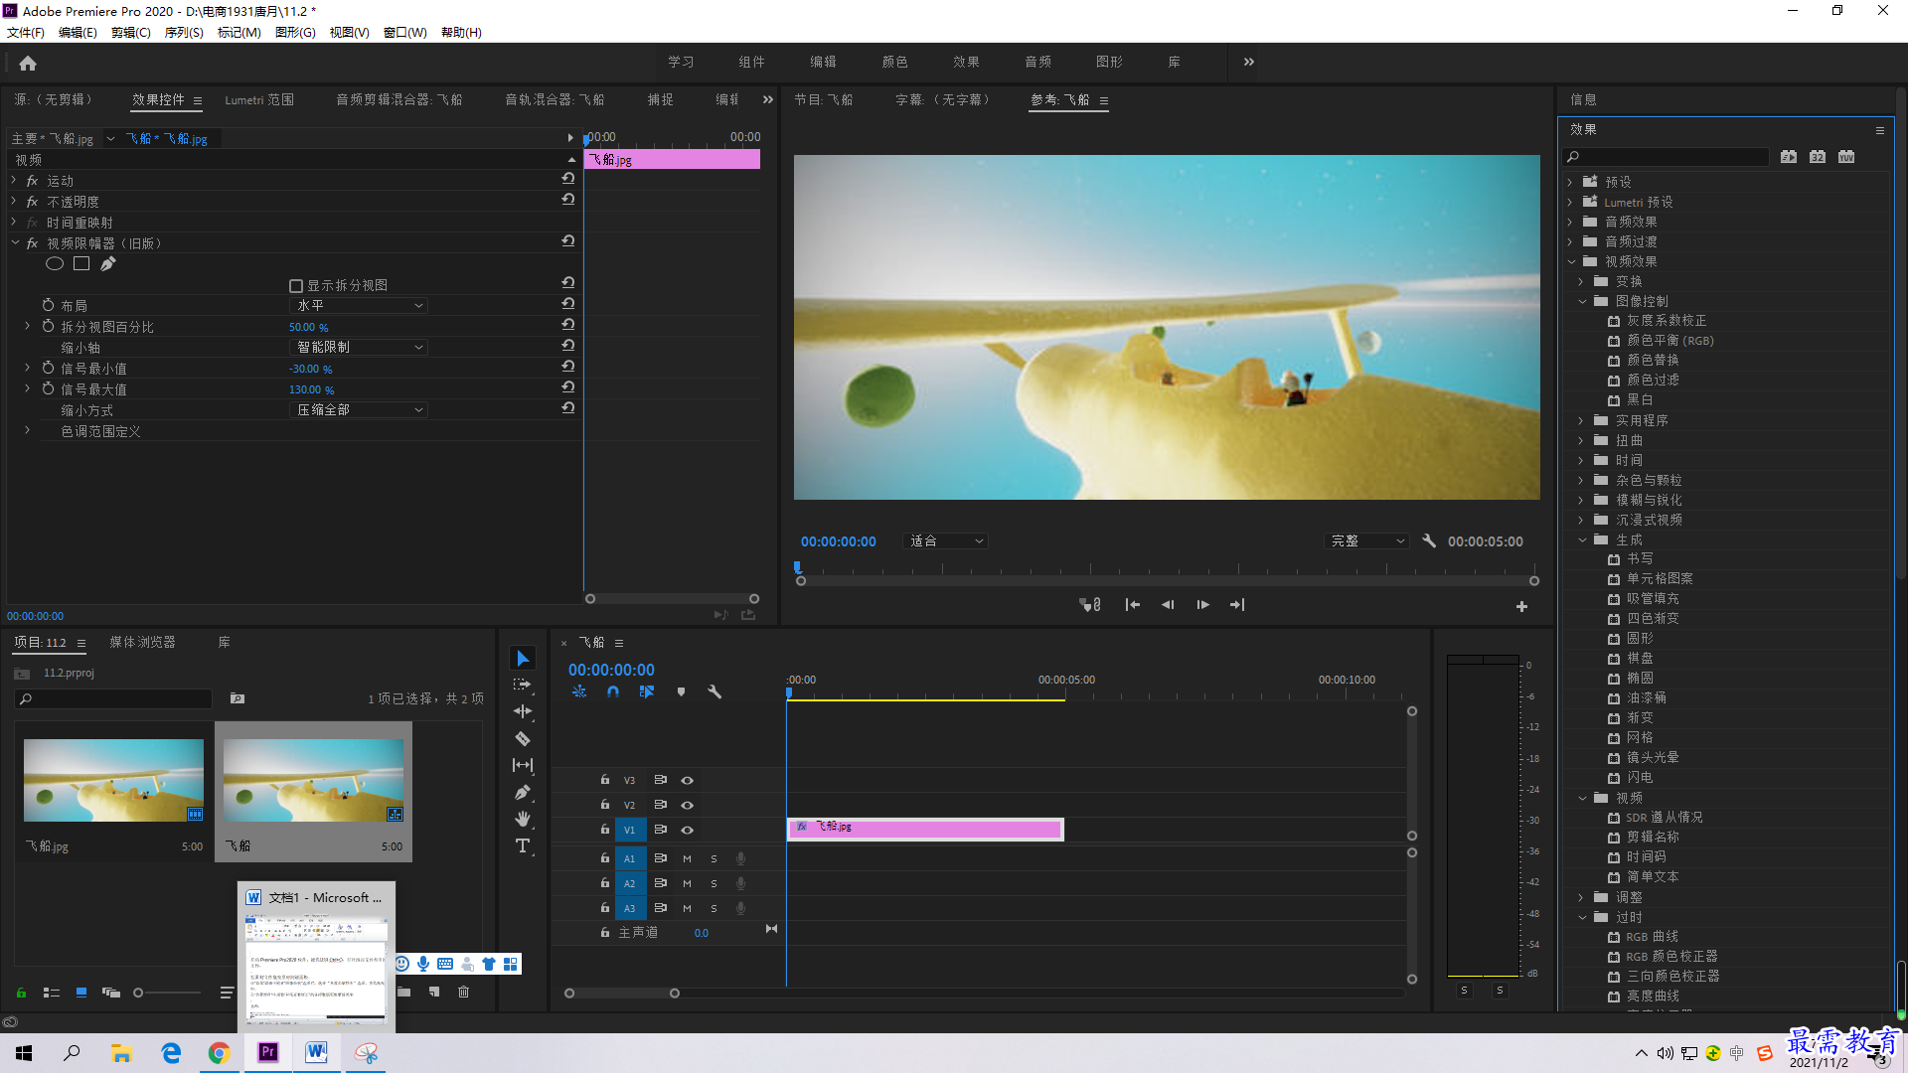The width and height of the screenshot is (1908, 1073).
Task: Click the 130.00 % signal max value
Action: pyautogui.click(x=311, y=389)
